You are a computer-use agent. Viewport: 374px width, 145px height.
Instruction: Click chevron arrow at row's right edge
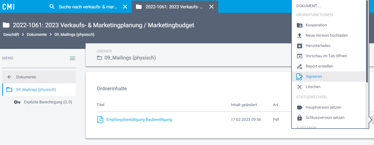point(371,119)
